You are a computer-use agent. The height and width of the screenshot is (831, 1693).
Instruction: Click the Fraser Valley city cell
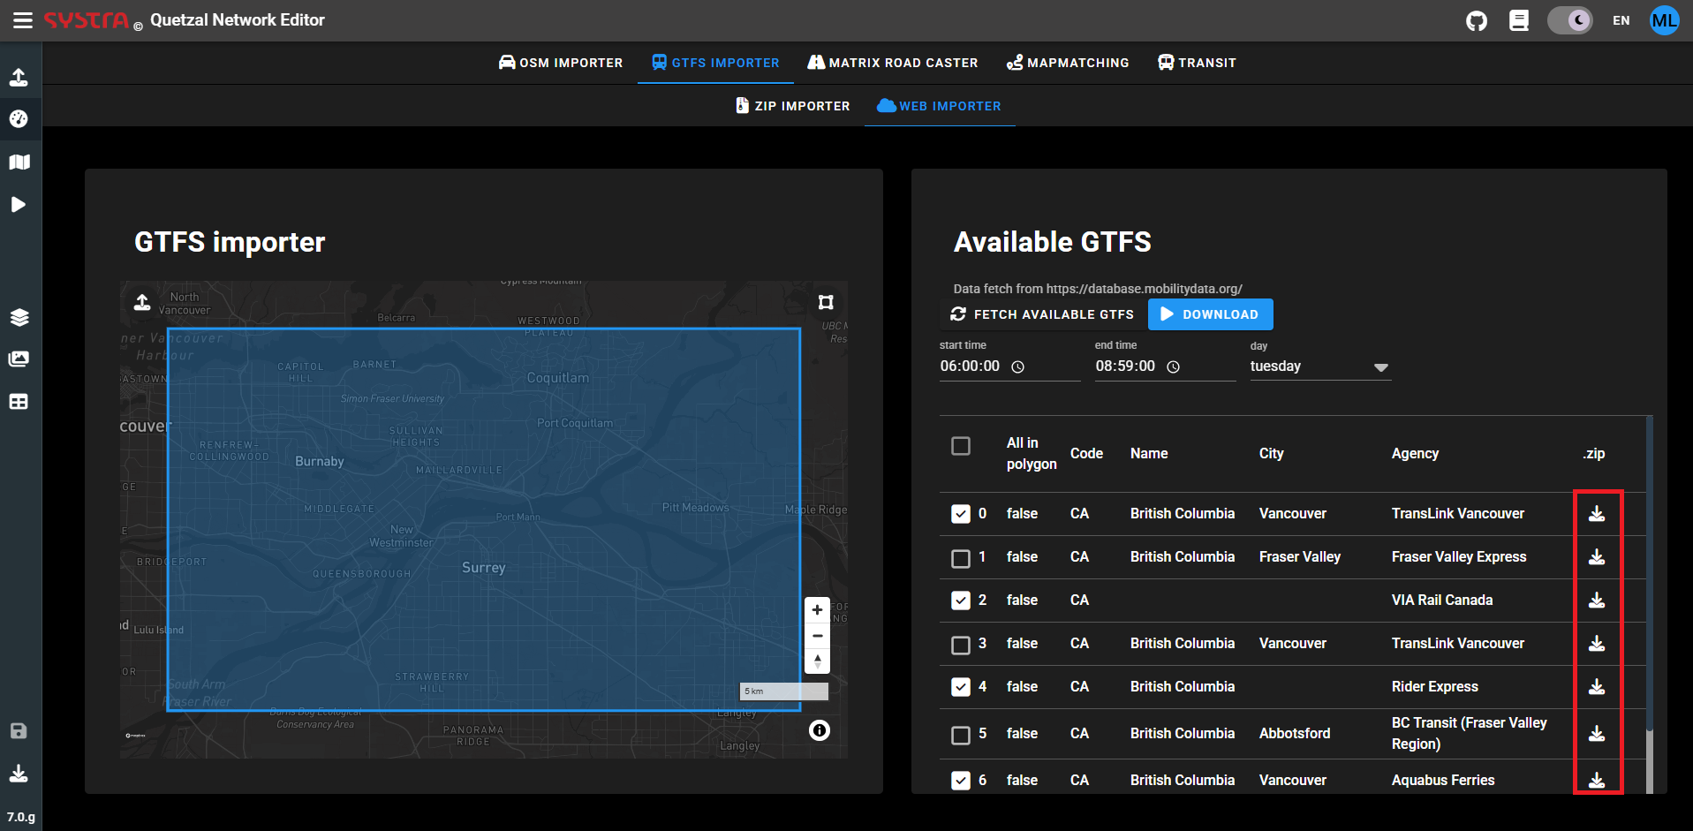coord(1300,556)
